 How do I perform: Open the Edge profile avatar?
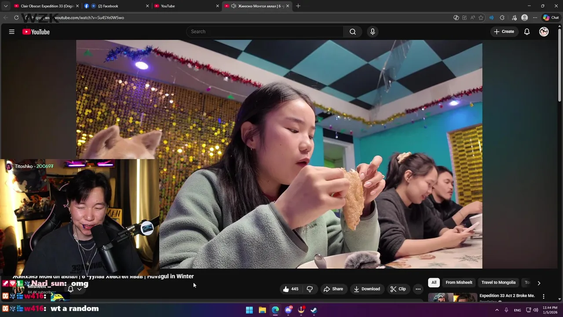pos(524,18)
